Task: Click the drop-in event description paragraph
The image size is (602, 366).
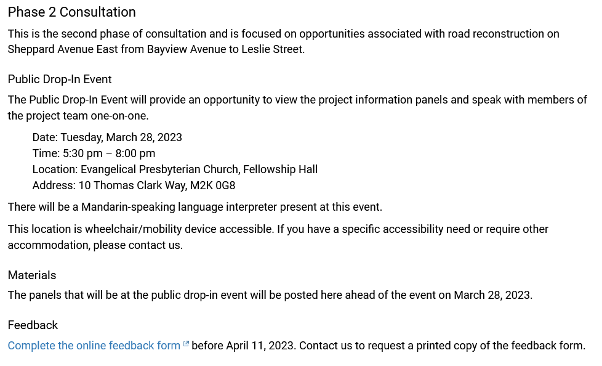Action: (x=297, y=108)
